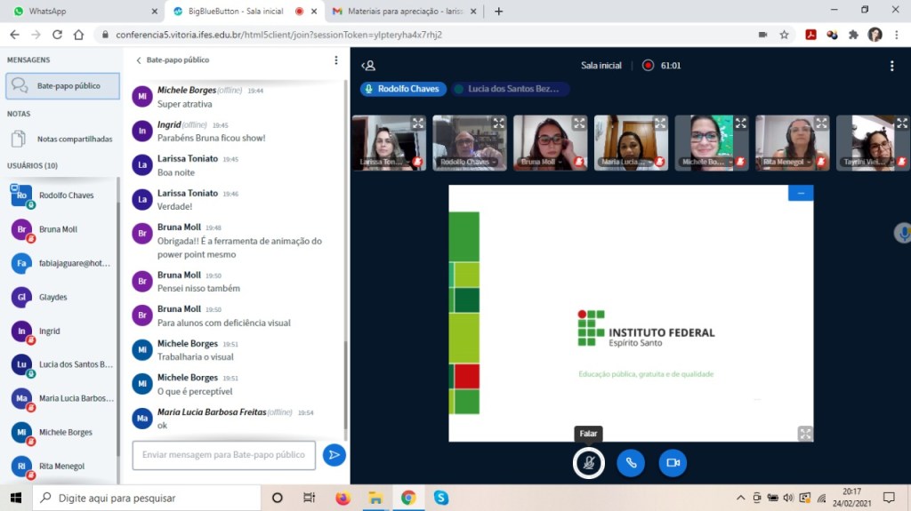Open the users list toggle icon
The height and width of the screenshot is (511, 911).
click(369, 65)
